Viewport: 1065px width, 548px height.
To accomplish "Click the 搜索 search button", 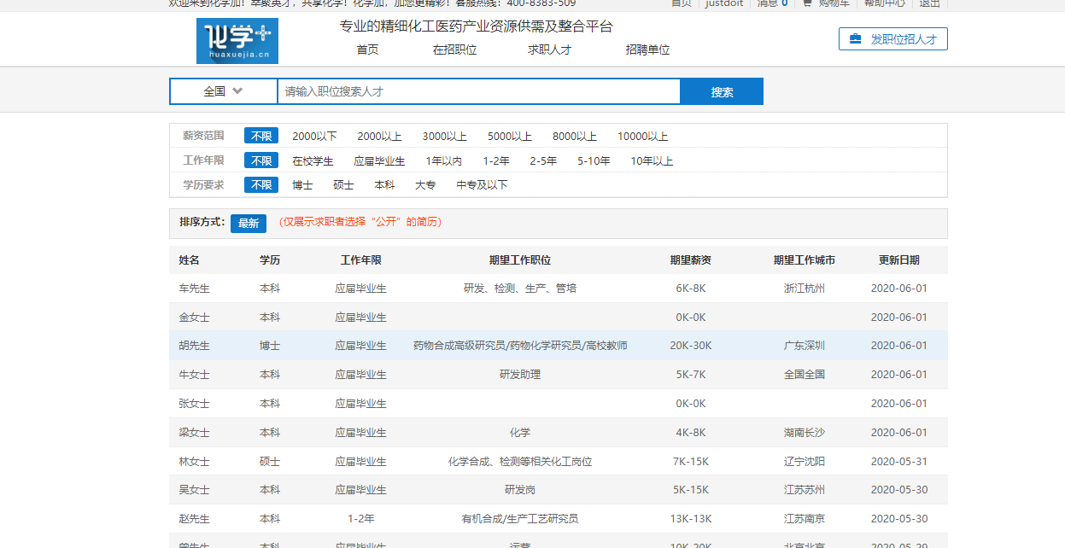I will coord(722,92).
